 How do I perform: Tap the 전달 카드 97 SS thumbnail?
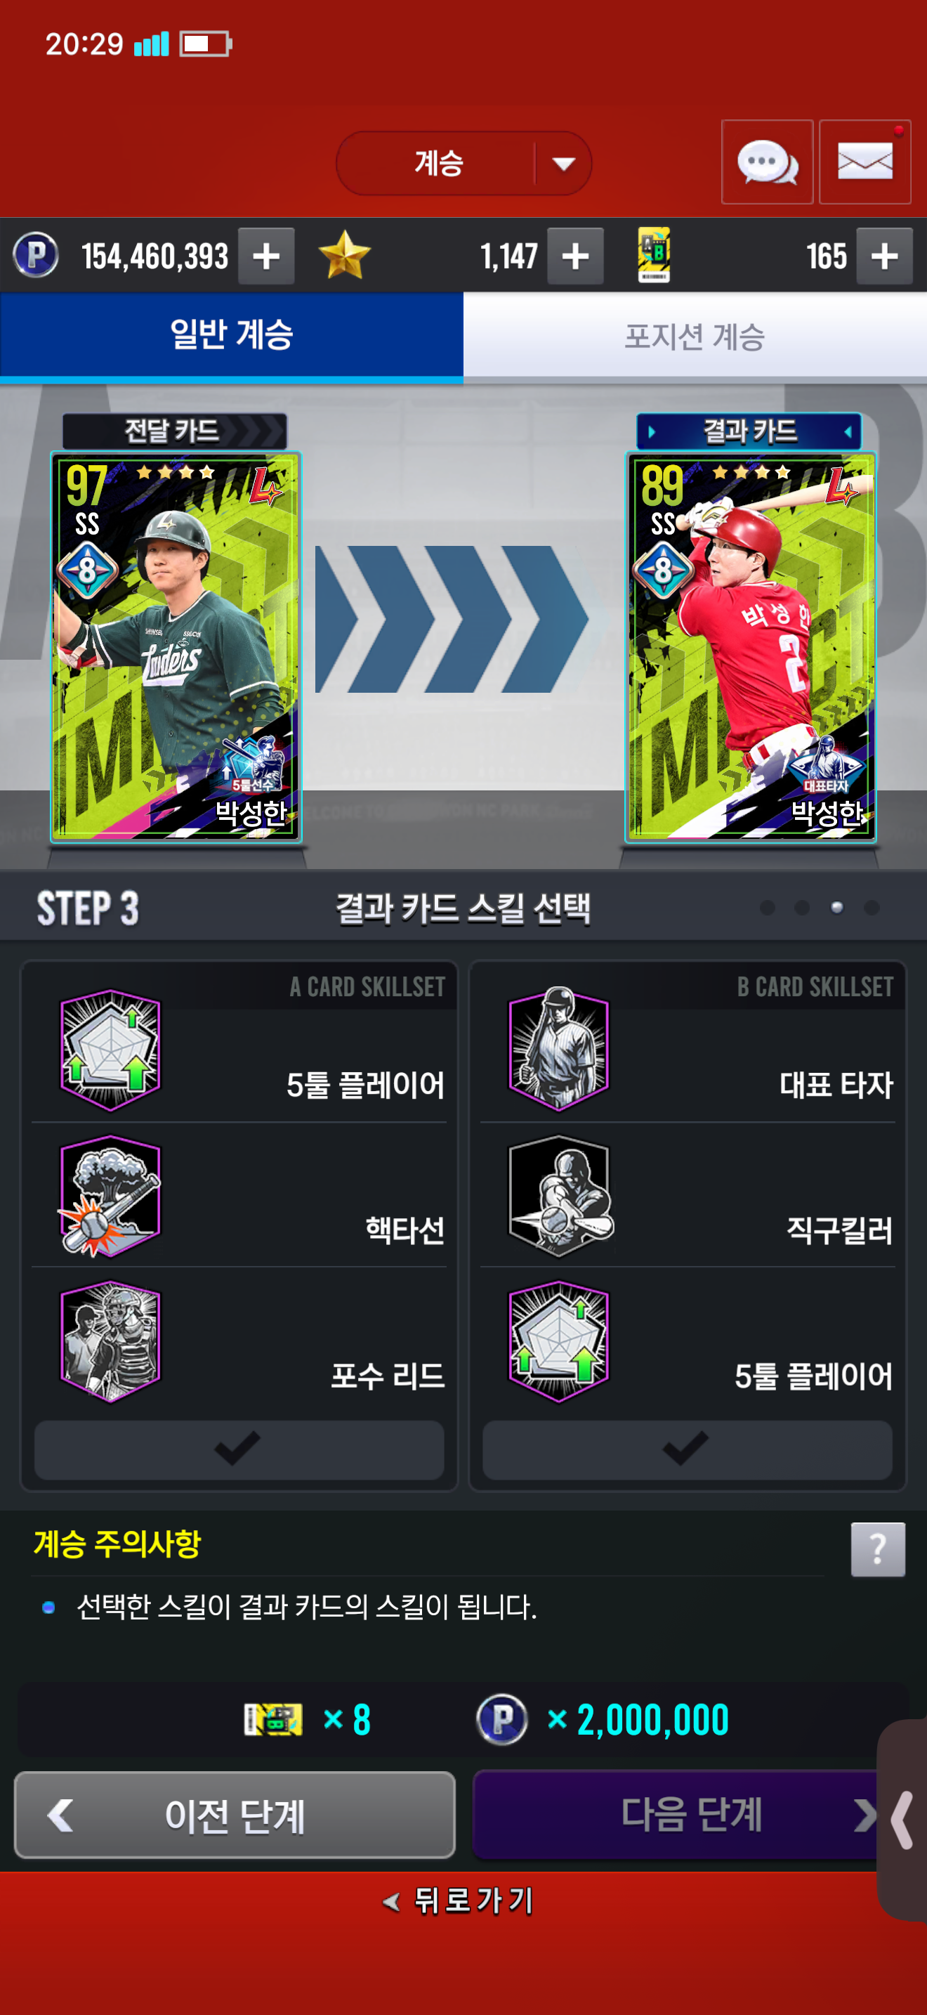coord(176,647)
